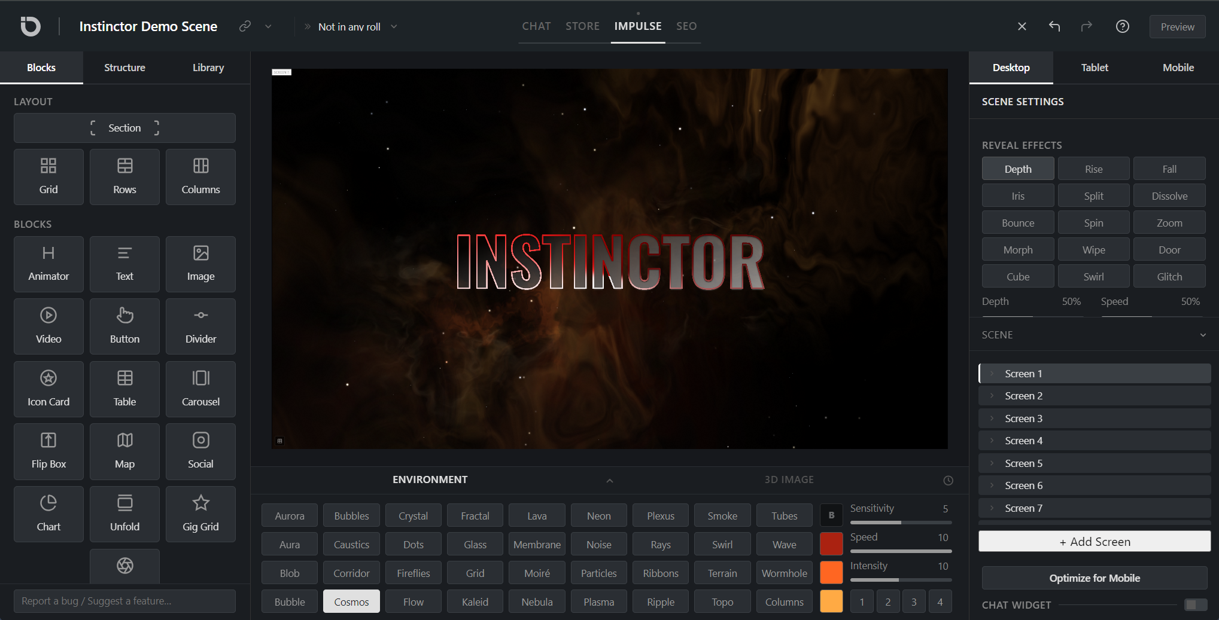Viewport: 1219px width, 620px height.
Task: Switch to the CHAT tab
Action: point(536,26)
